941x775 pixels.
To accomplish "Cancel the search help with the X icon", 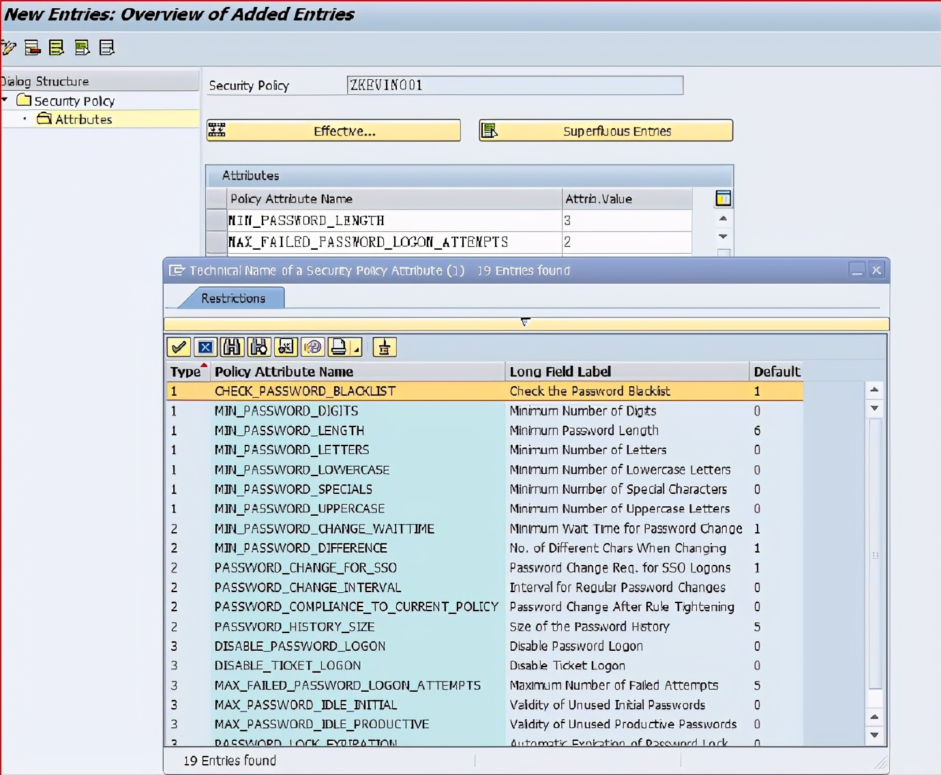I will point(205,347).
